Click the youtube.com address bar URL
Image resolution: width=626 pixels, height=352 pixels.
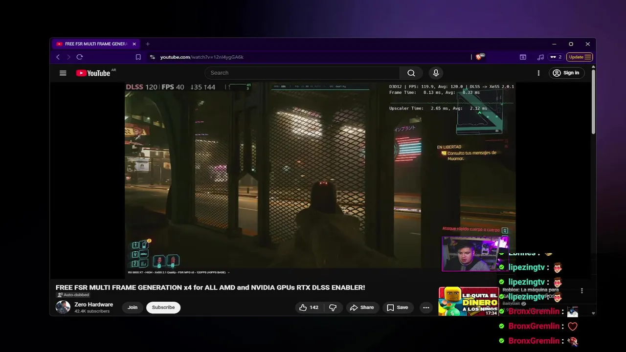pos(202,57)
